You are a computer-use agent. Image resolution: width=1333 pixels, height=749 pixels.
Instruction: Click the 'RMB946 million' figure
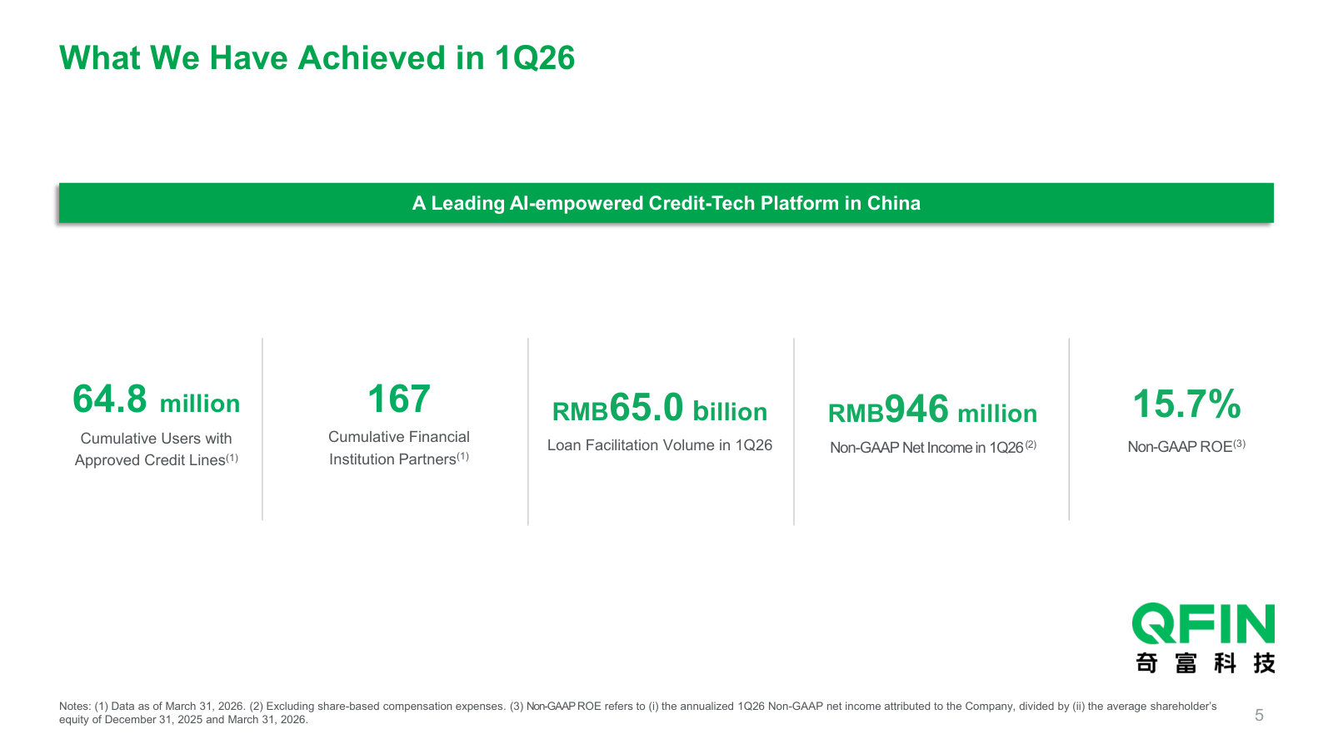pos(932,410)
